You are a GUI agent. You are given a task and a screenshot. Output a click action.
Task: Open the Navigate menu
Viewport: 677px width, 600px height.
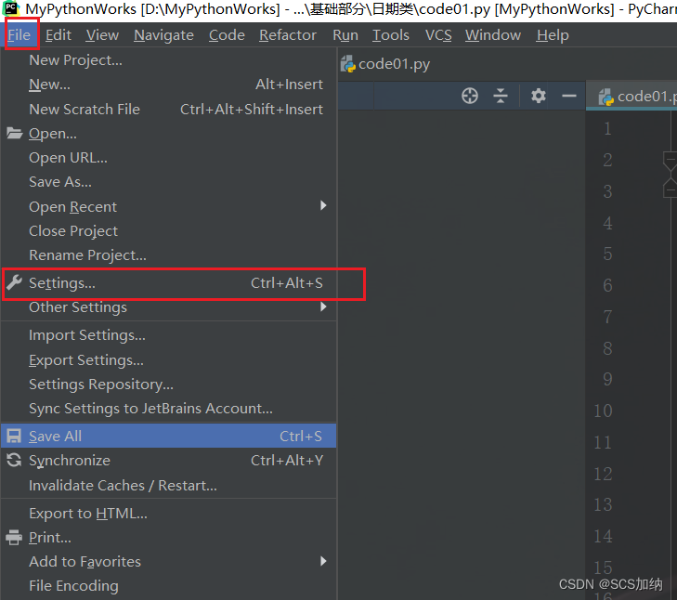point(163,35)
